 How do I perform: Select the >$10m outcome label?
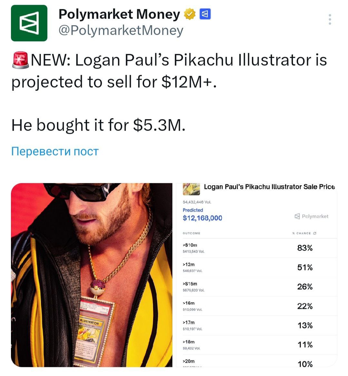pyautogui.click(x=190, y=245)
